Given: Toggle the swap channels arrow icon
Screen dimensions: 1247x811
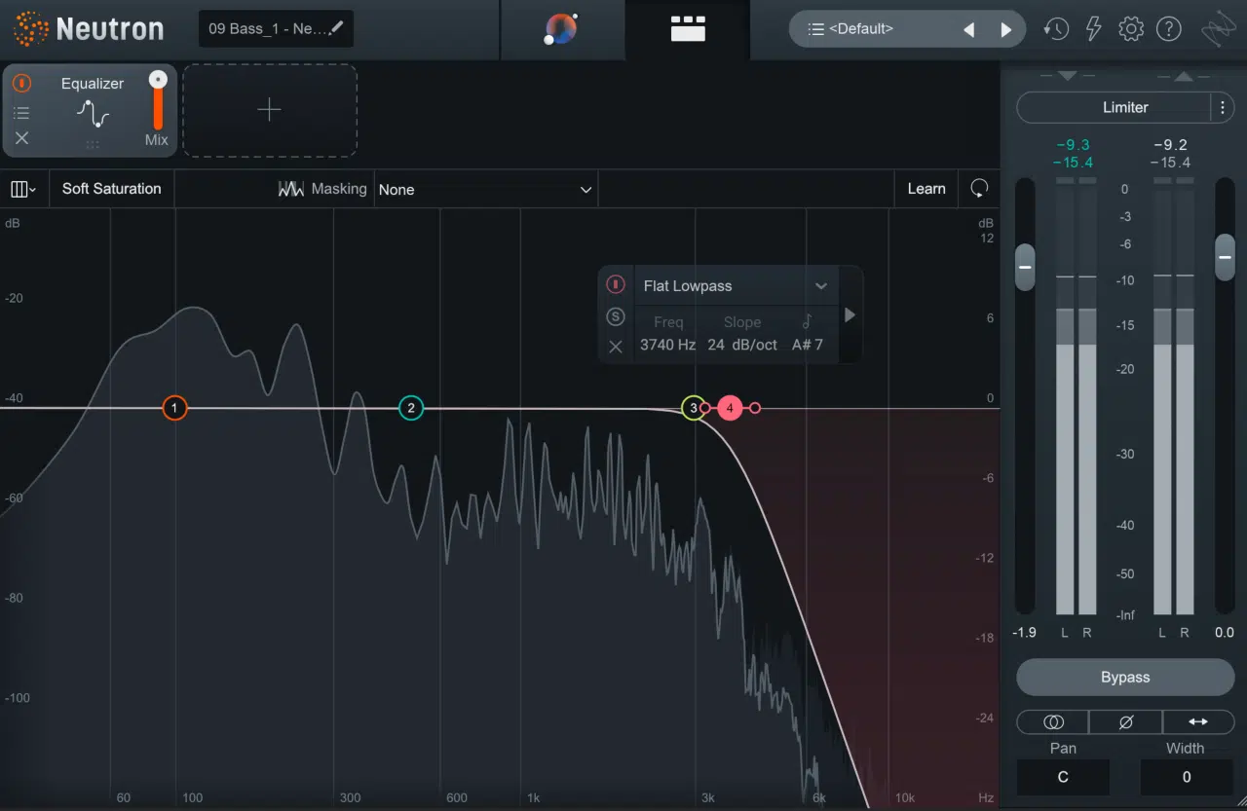Looking at the screenshot, I should [x=1198, y=721].
